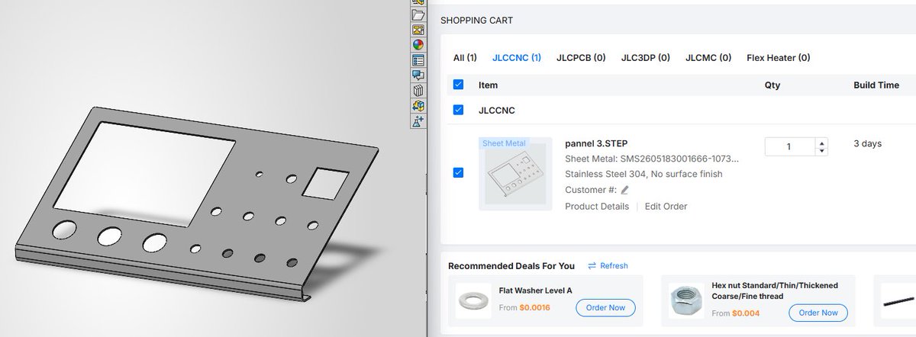Open the Custom Properties list icon

pyautogui.click(x=418, y=60)
